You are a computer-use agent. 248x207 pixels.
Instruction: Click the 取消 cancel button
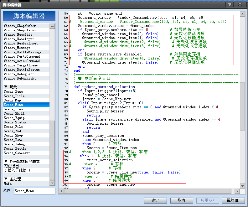tap(182, 200)
